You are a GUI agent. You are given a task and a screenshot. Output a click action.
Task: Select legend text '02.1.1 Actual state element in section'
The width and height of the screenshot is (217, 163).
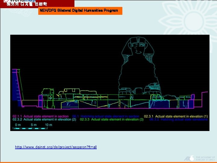click(x=41, y=116)
